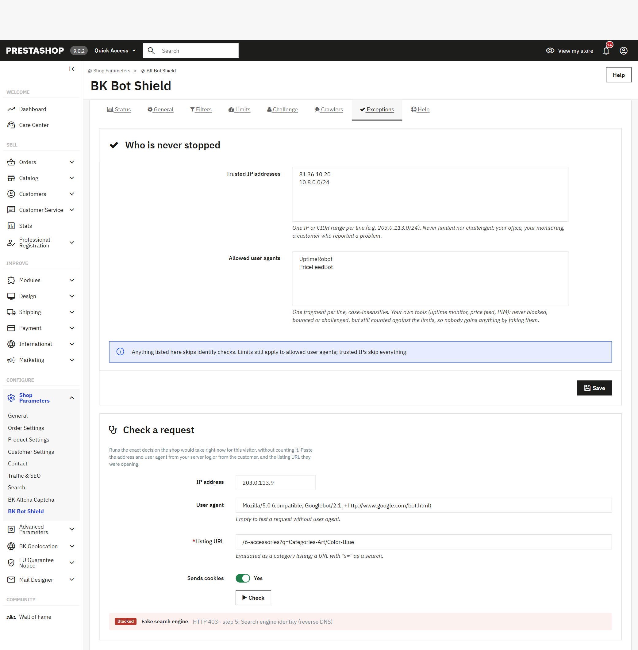Open the Quick Access dropdown
Image resolution: width=638 pixels, height=650 pixels.
pyautogui.click(x=115, y=51)
